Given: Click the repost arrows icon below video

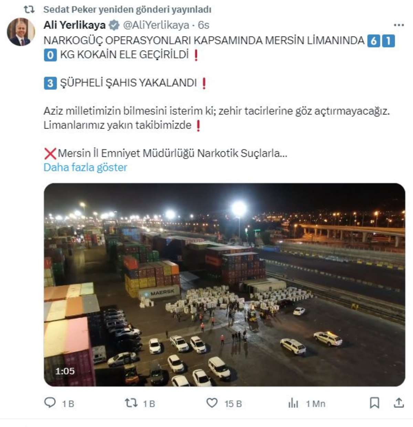Looking at the screenshot, I should (131, 403).
